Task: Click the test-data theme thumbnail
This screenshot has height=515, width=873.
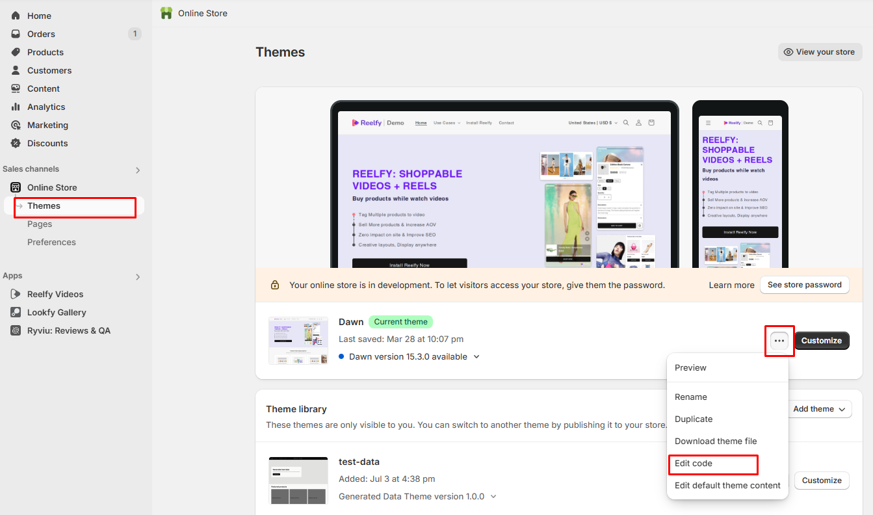Action: click(x=298, y=481)
